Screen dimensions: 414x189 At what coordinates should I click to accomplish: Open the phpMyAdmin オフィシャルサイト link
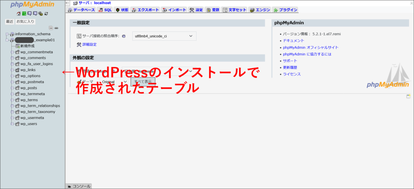[x=311, y=48]
